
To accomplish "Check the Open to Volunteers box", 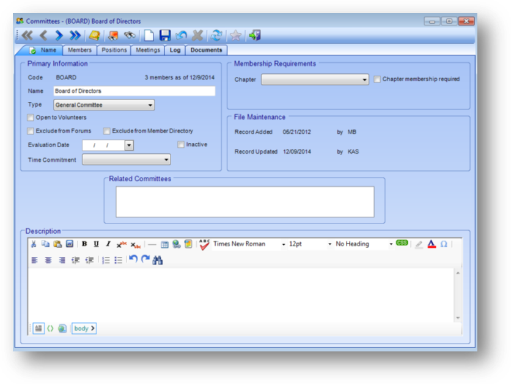I will (31, 117).
